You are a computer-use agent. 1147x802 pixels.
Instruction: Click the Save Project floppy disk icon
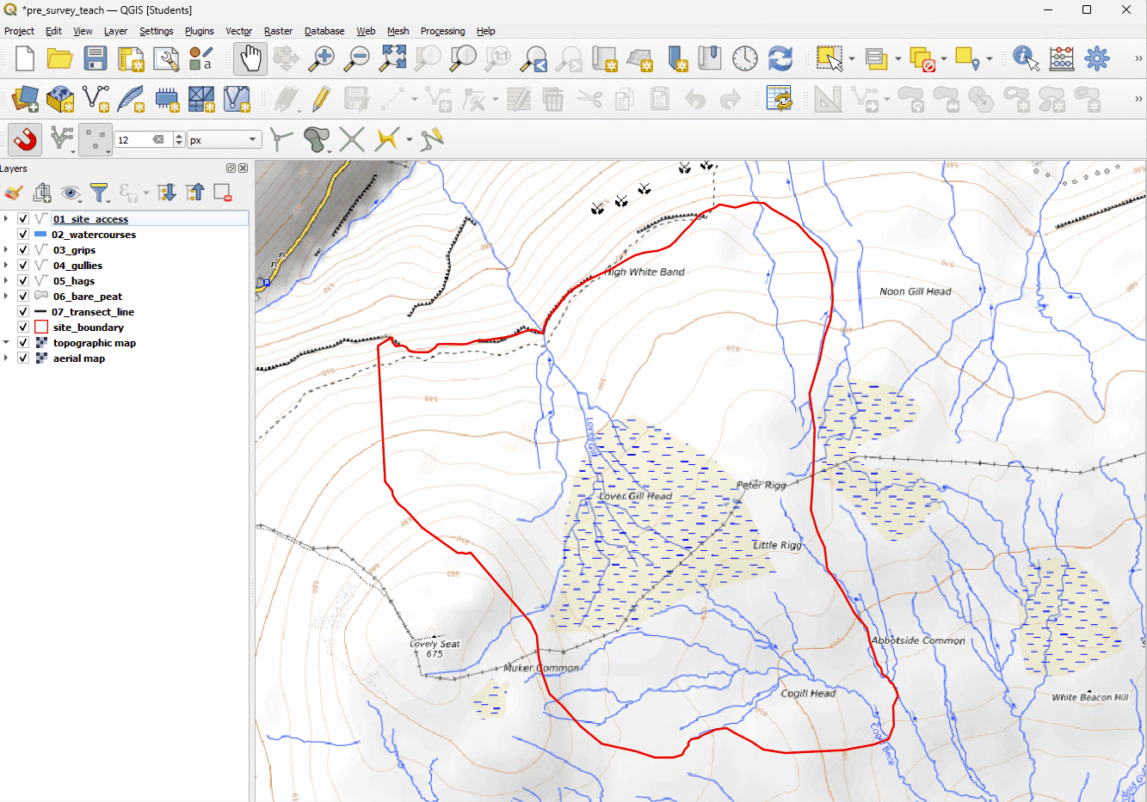pos(95,59)
